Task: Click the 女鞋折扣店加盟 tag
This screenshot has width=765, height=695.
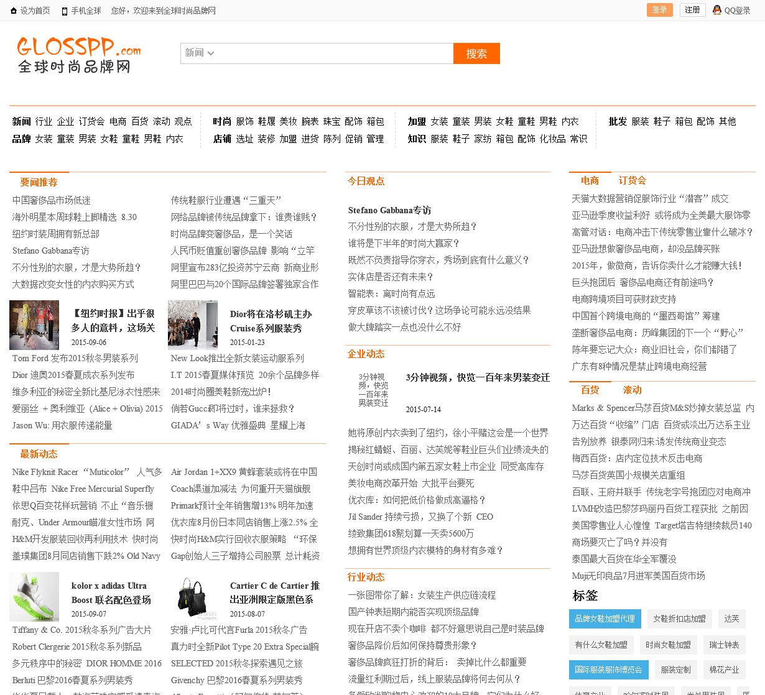Action: (x=679, y=619)
